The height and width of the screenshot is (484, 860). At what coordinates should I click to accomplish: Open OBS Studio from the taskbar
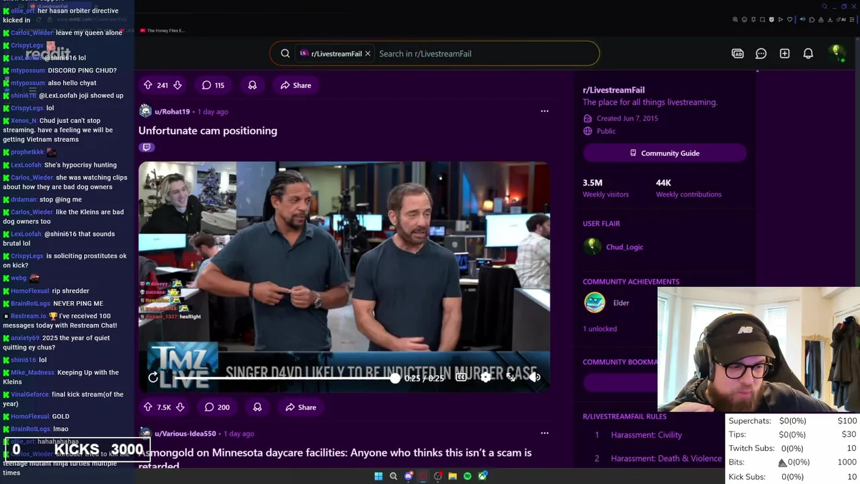coord(438,477)
